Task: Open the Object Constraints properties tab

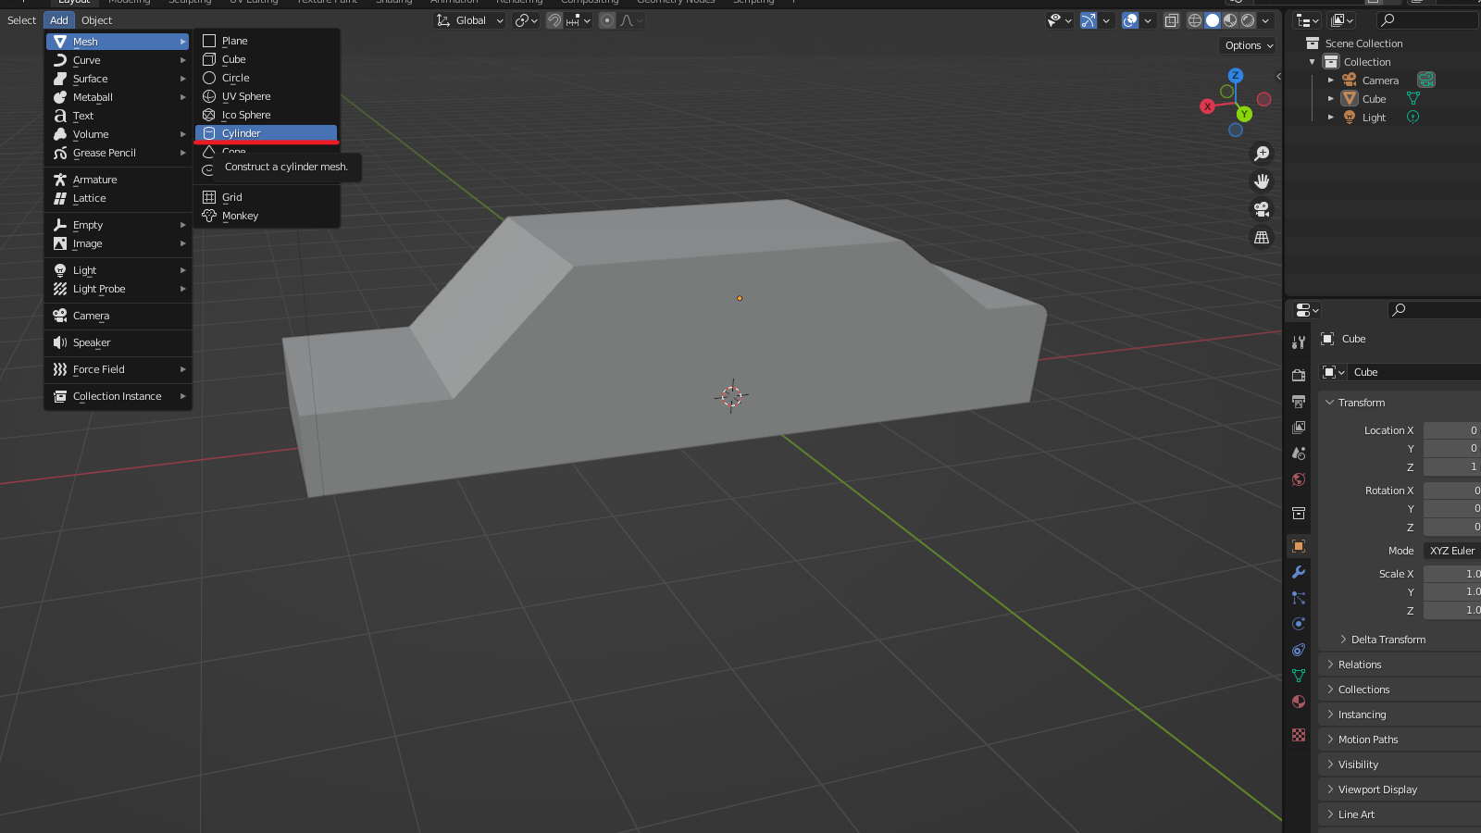Action: 1299,650
